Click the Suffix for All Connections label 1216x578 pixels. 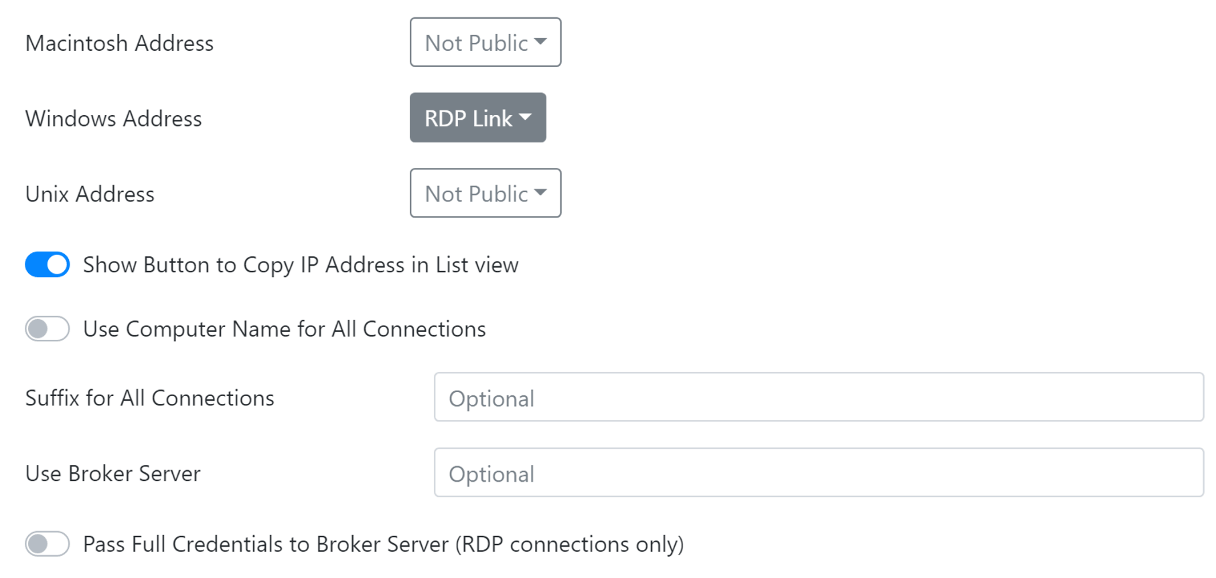click(149, 397)
